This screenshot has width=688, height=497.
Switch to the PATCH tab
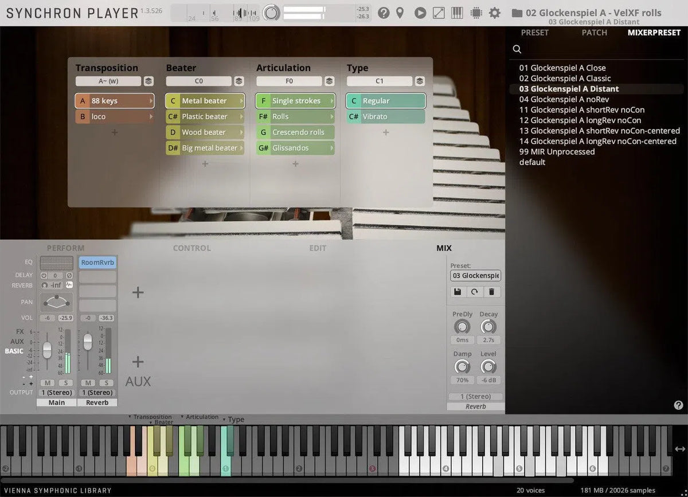tap(594, 33)
